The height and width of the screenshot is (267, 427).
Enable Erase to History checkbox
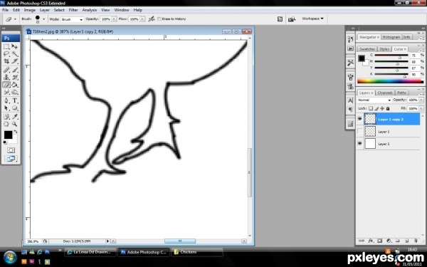pos(159,19)
